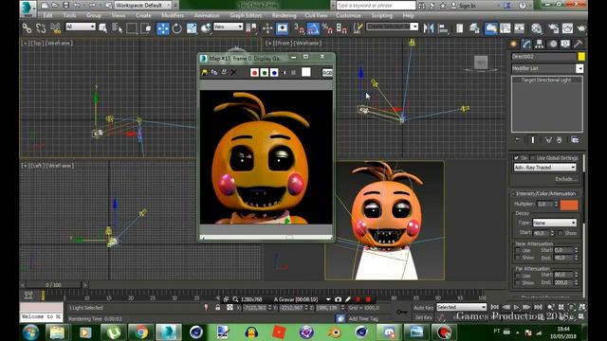Toggle the shadows On checkbox

[516, 158]
